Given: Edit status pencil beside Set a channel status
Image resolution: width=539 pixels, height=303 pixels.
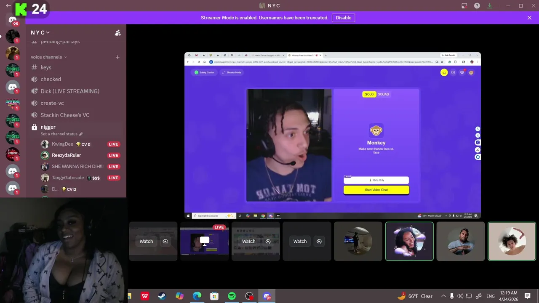Looking at the screenshot, I should 81,134.
